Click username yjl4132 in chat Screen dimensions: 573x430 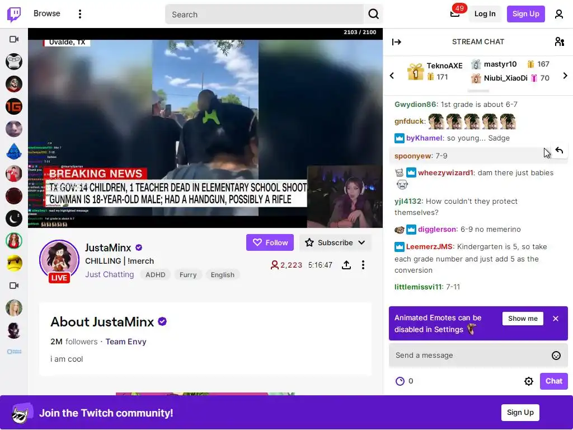pyautogui.click(x=407, y=202)
